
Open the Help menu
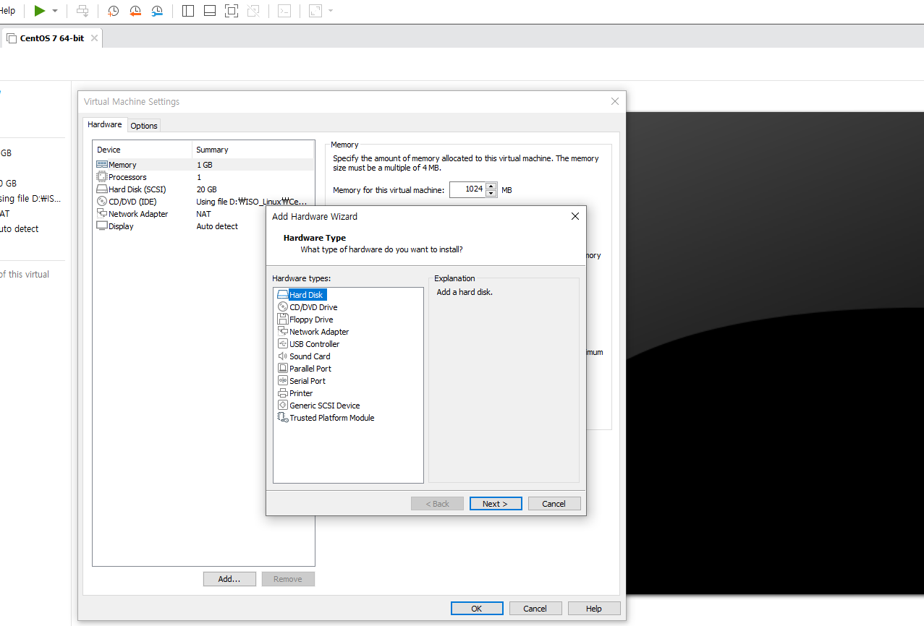(x=7, y=11)
